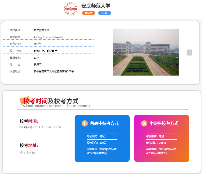This screenshot has height=174, width=202.
Task: Click the 校考时间: label
Action: (29, 121)
